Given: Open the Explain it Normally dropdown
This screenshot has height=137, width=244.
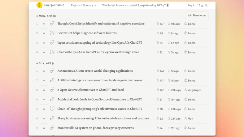Looking at the screenshot, I should (83, 5).
